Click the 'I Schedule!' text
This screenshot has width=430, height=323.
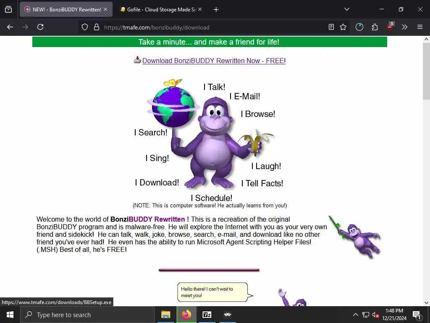212,198
